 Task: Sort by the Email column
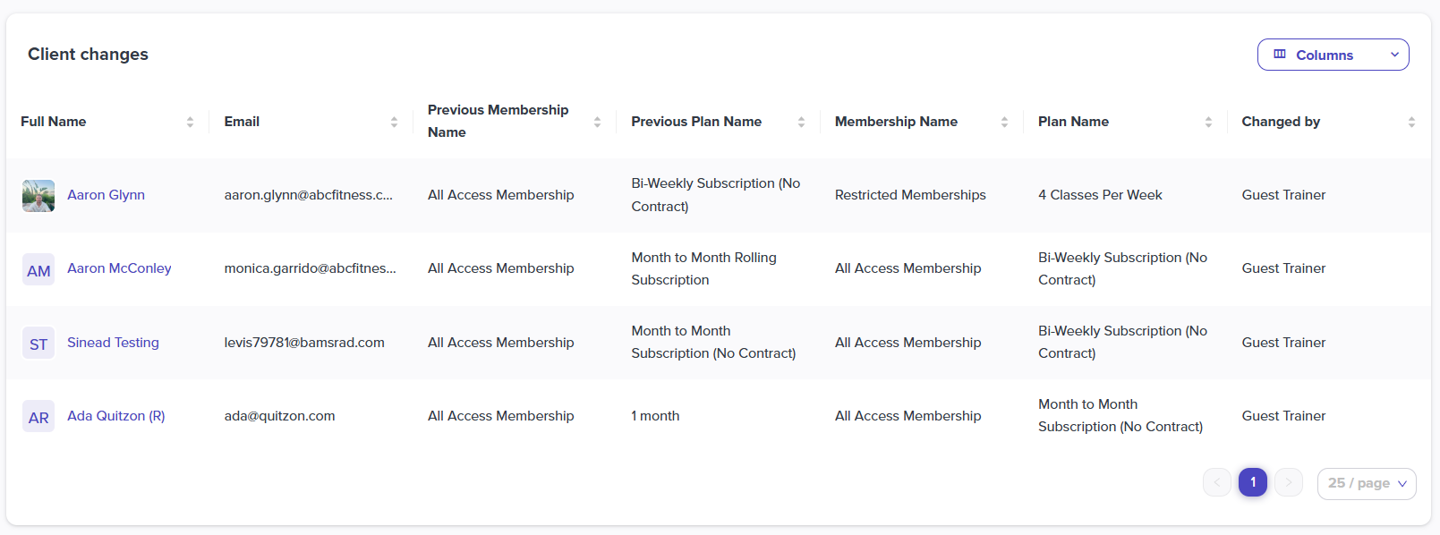(x=394, y=122)
